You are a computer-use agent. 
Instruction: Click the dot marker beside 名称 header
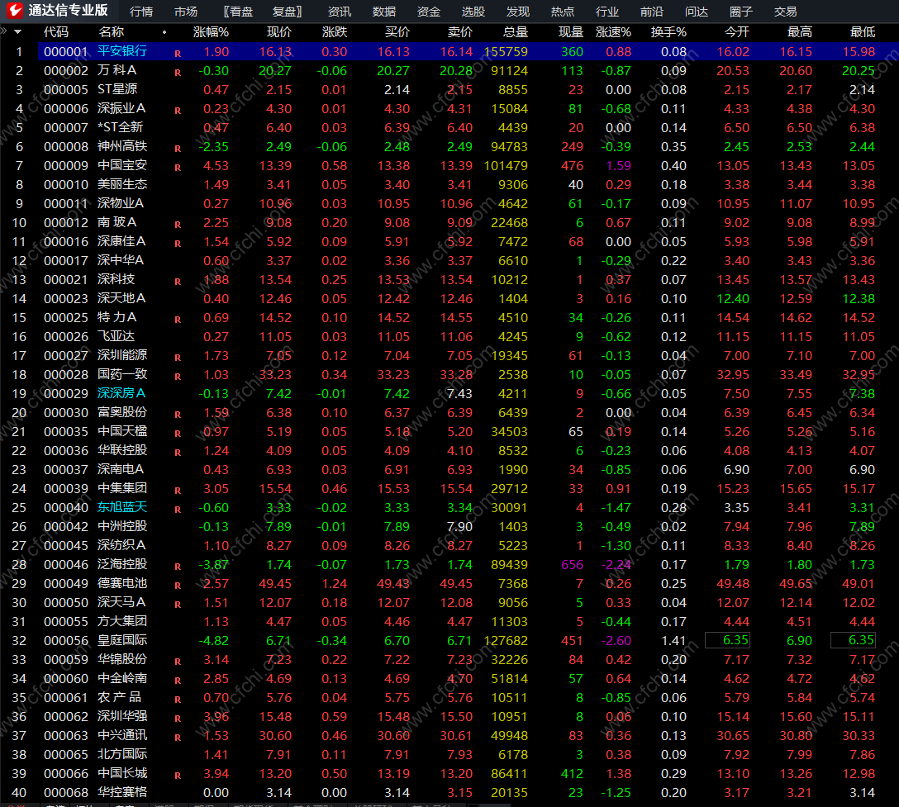(164, 32)
